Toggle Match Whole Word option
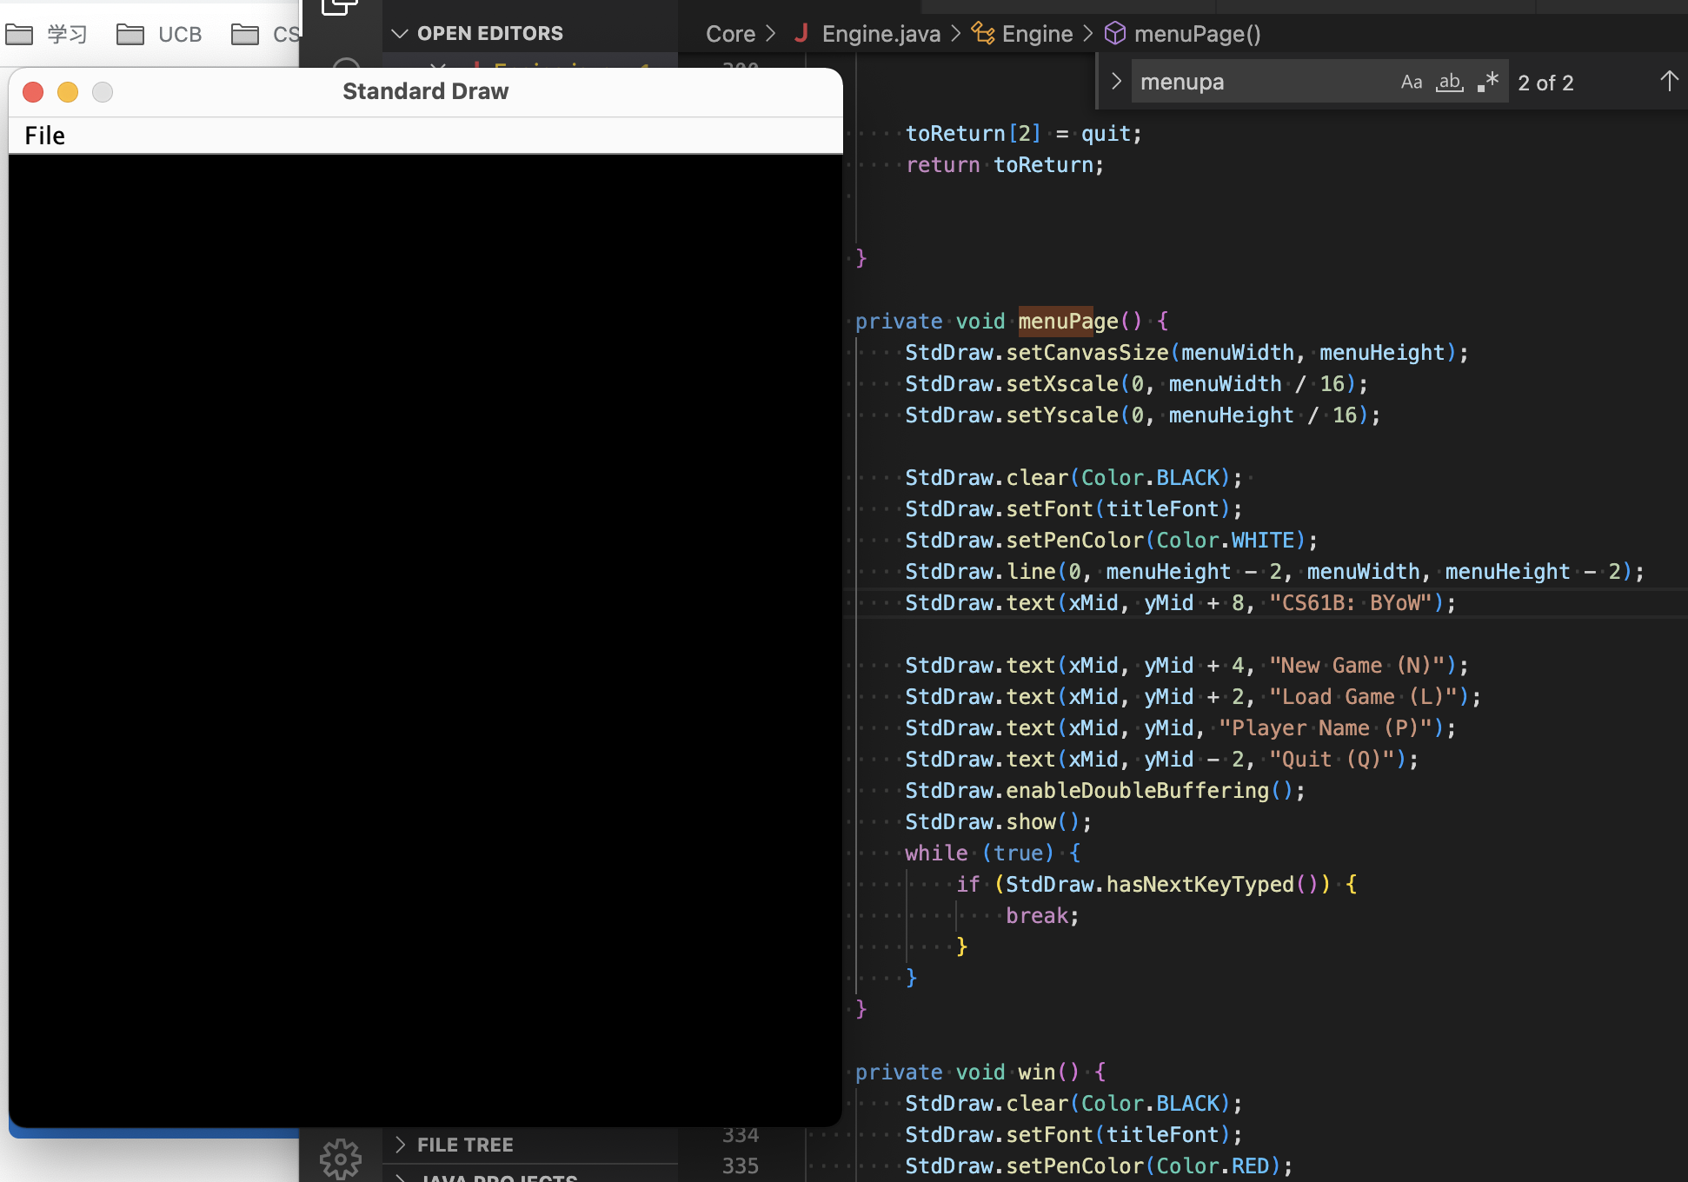Viewport: 1688px width, 1182px height. [1449, 82]
